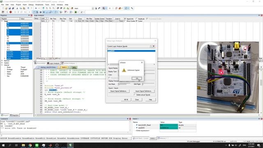
Task: Toggle the Amplitude checkbox
Action: click(136, 19)
